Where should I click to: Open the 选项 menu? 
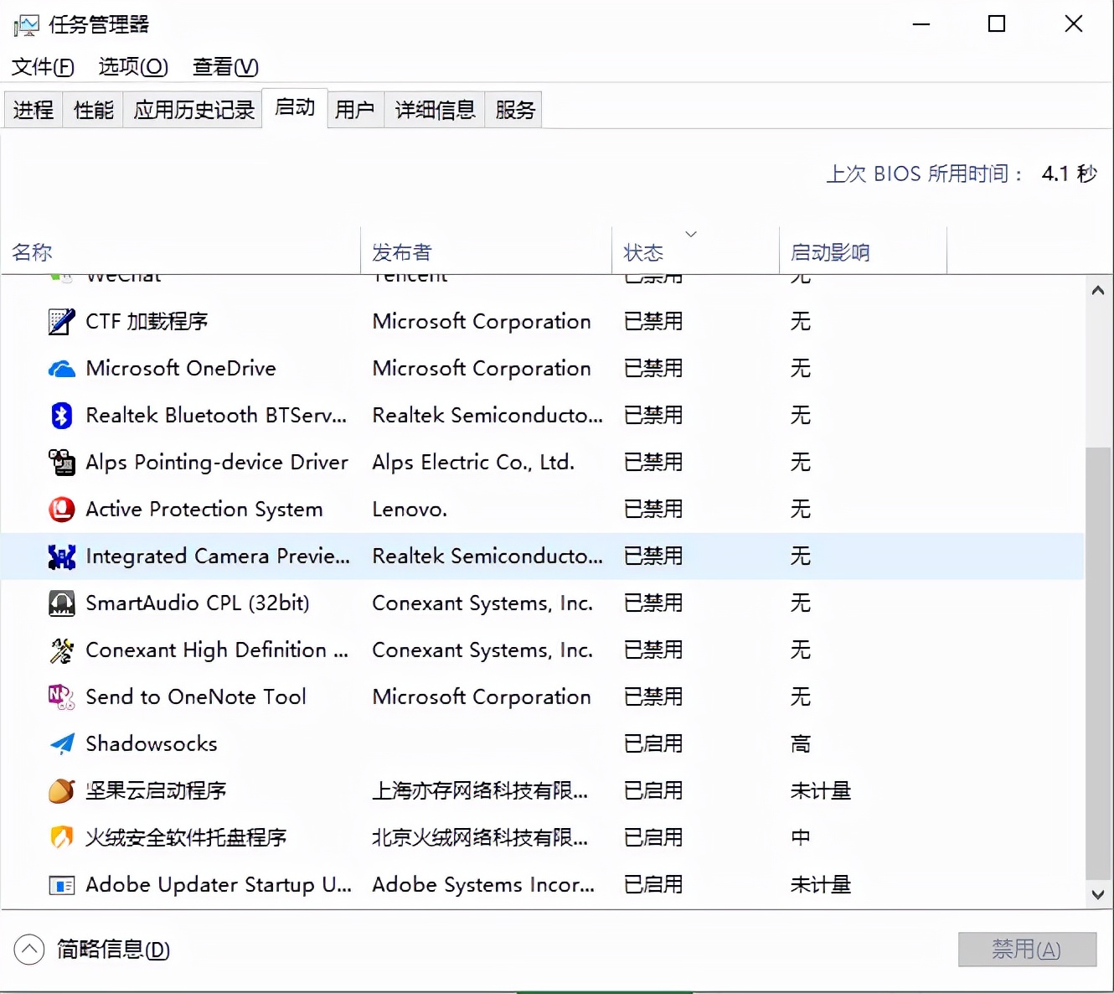pos(132,67)
